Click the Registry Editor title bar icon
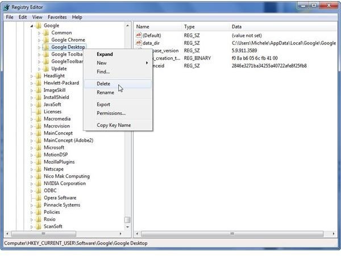Image resolution: width=341 pixels, height=256 pixels. (x=6, y=7)
